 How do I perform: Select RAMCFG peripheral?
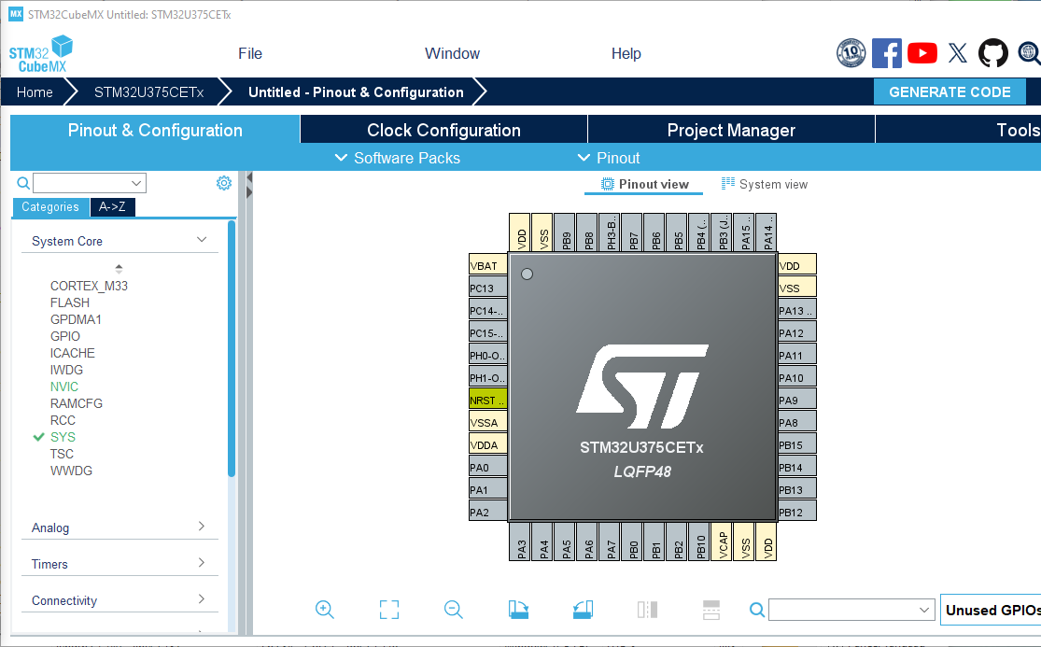[77, 403]
